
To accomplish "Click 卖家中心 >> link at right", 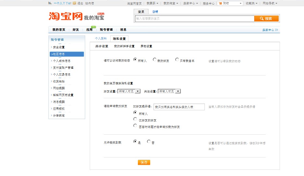I will (270, 30).
